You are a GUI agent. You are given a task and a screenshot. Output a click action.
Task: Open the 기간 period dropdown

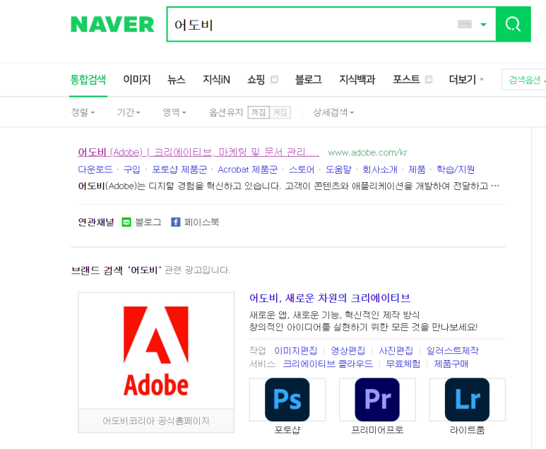tap(129, 112)
